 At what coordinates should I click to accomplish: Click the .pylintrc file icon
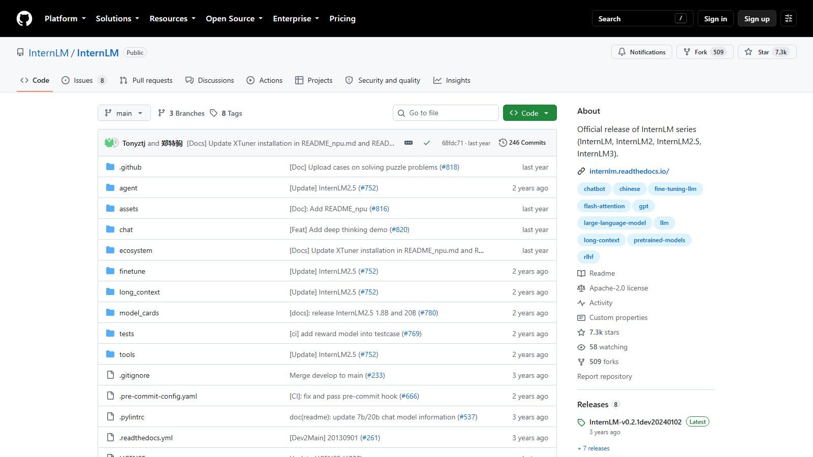[x=110, y=416]
